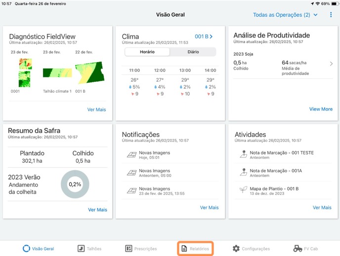Select the Horário weather segment
340x256 pixels.
pos(147,52)
